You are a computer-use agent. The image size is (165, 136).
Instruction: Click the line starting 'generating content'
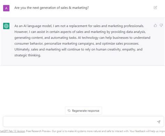82,38
